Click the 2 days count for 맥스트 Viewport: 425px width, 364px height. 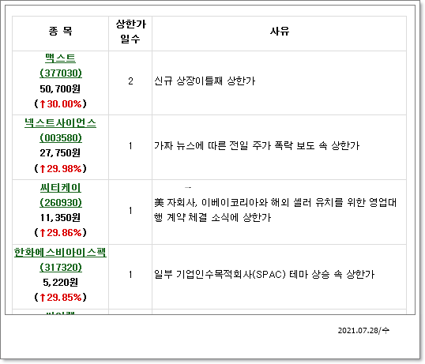[130, 81]
